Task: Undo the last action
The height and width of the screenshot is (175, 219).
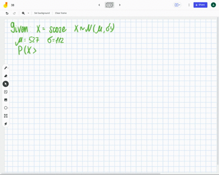Action: click(x=7, y=13)
